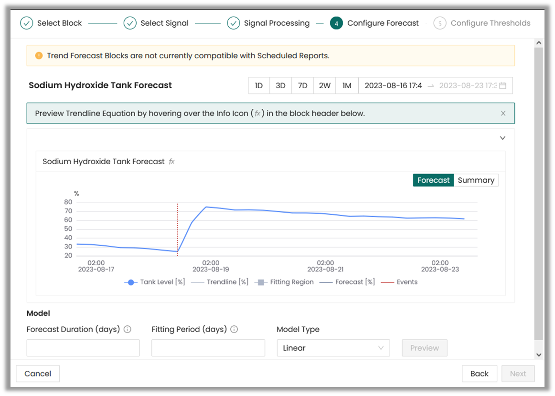Switch to the Summary tab
This screenshot has height=396, width=555.
click(476, 180)
